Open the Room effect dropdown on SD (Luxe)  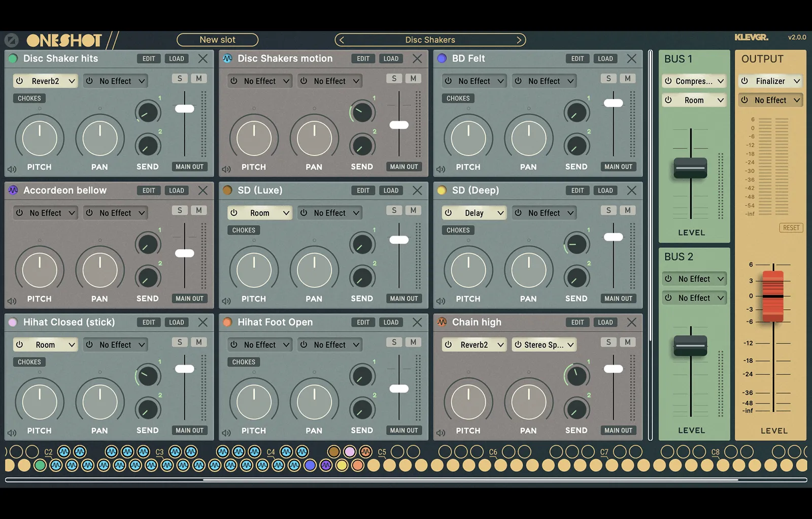pos(260,213)
